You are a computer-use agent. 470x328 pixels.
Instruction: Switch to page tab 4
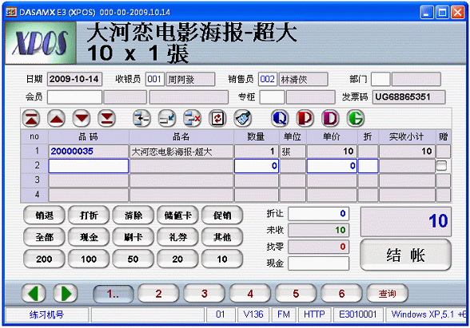[x=250, y=294]
